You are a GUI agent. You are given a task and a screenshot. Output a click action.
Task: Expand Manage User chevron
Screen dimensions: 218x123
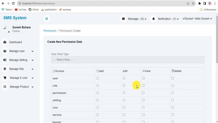(x=33, y=51)
